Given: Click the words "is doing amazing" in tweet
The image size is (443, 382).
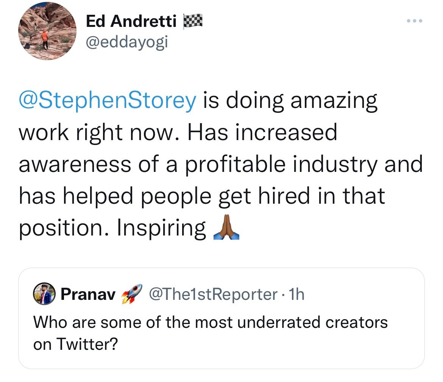Looking at the screenshot, I should [291, 101].
